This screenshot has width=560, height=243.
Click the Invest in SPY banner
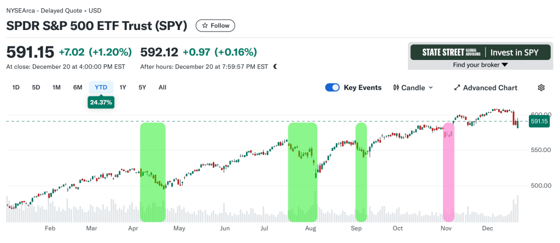(x=481, y=52)
